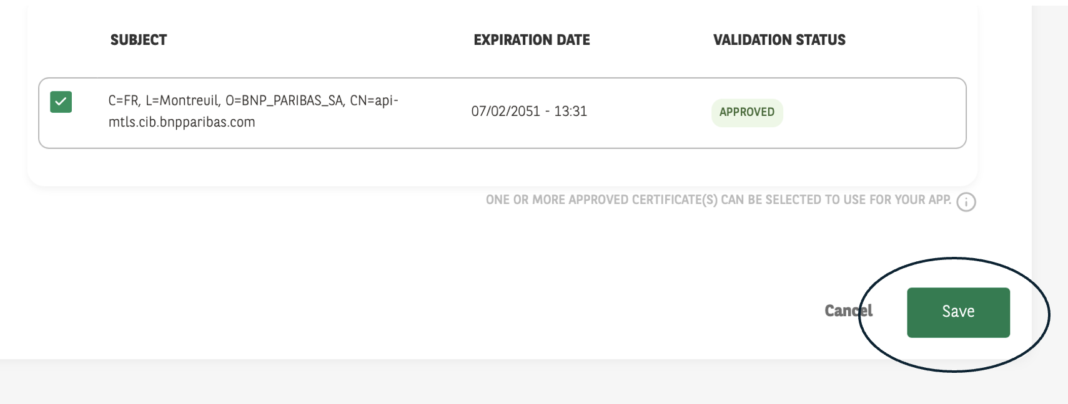The height and width of the screenshot is (404, 1068).
Task: Click the 07/02/2051 expiration date
Action: click(x=505, y=112)
